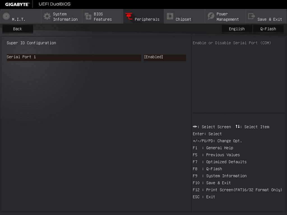Screen dimensions: 287x215
Task: Click the System Information gear icon
Action: (x=47, y=16)
